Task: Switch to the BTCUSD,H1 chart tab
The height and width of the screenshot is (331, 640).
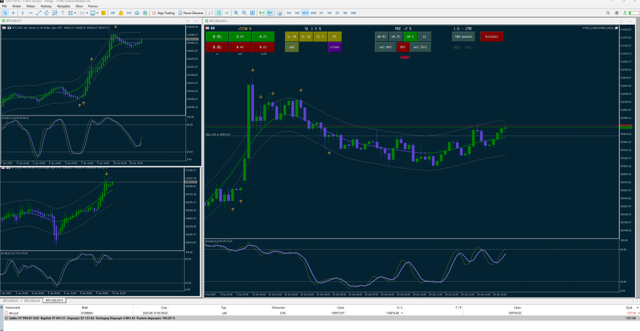Action: (11, 301)
